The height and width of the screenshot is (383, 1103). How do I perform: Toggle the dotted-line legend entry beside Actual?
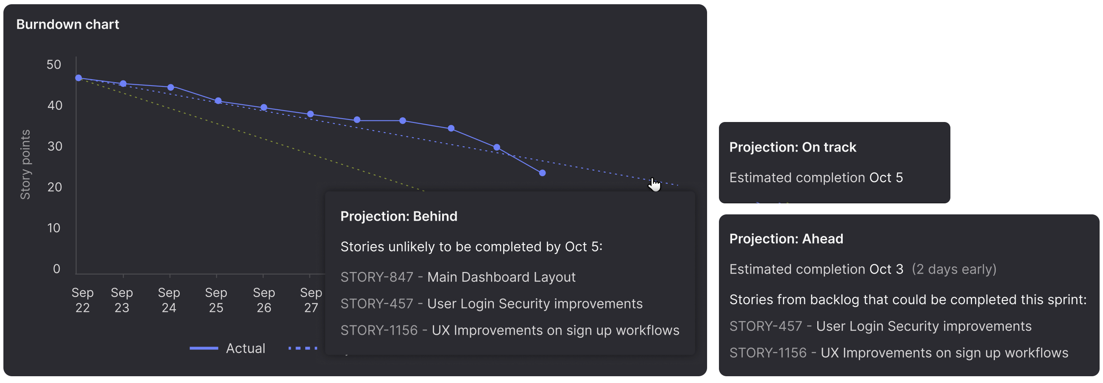[303, 348]
